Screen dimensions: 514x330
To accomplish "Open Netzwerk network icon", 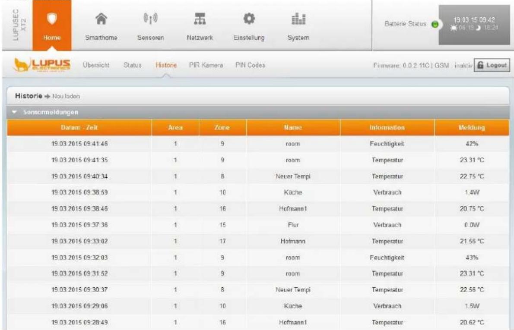I will pyautogui.click(x=200, y=19).
